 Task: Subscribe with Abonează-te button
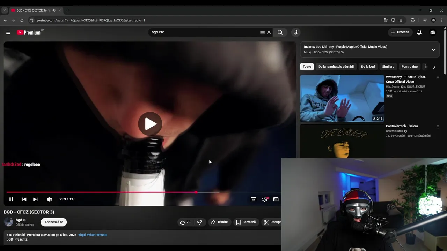click(54, 222)
